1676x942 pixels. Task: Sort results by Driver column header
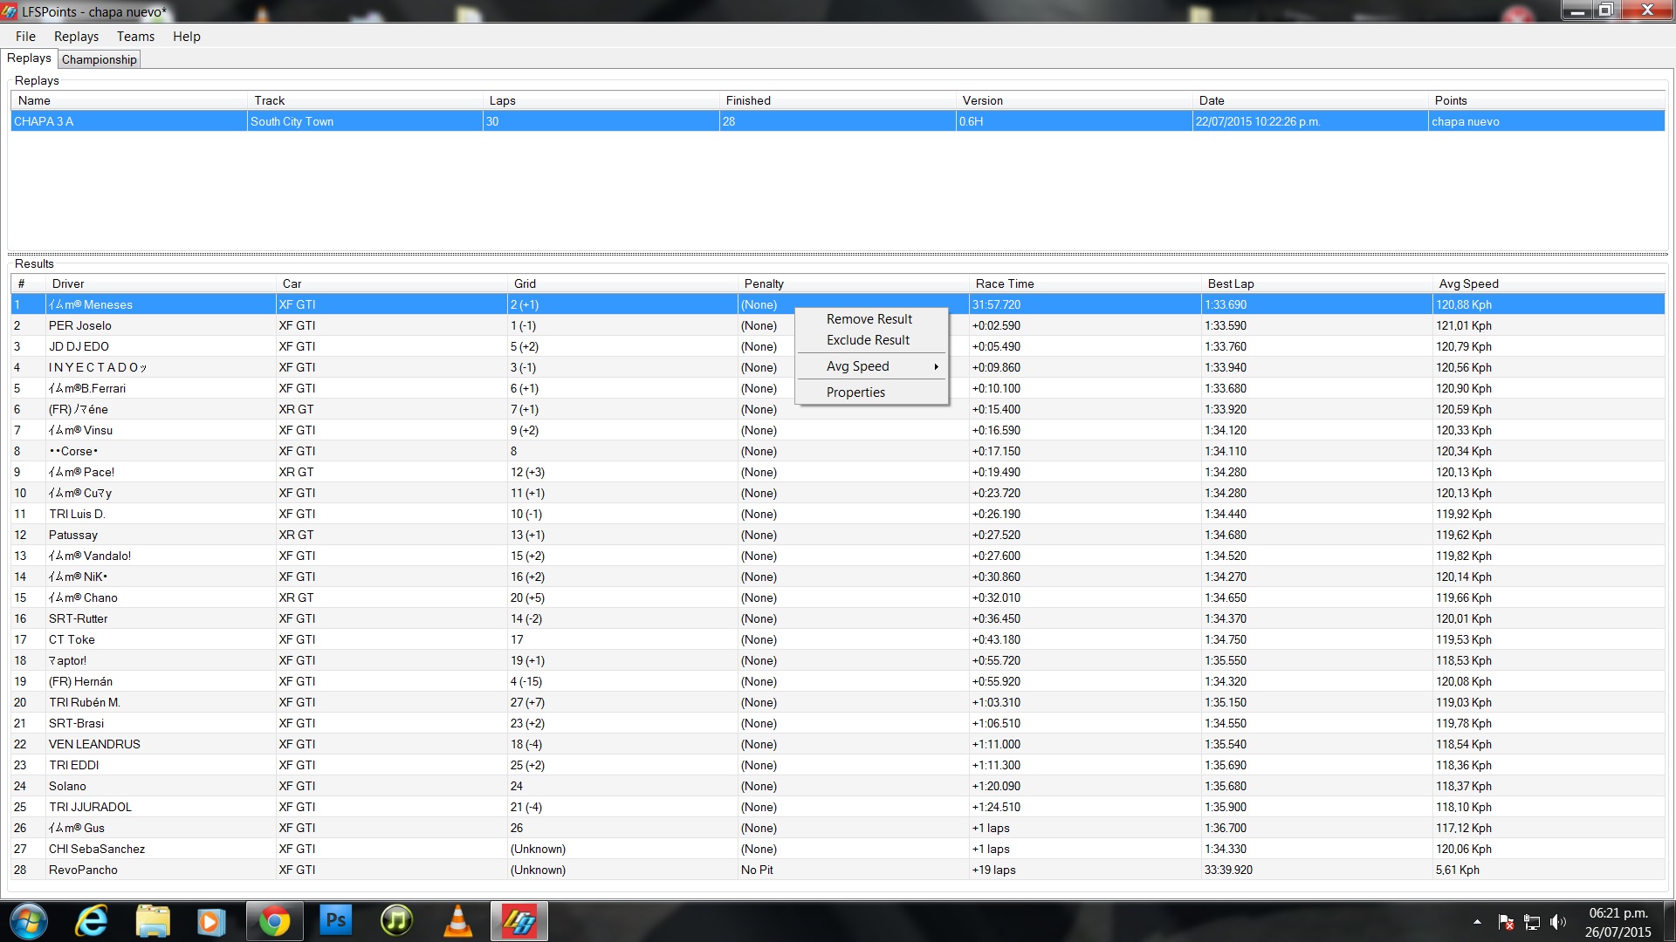coord(68,283)
